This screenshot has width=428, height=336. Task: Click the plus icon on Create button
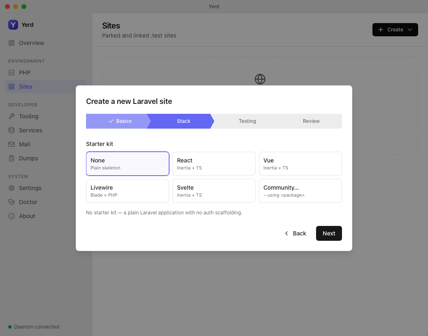tap(381, 30)
